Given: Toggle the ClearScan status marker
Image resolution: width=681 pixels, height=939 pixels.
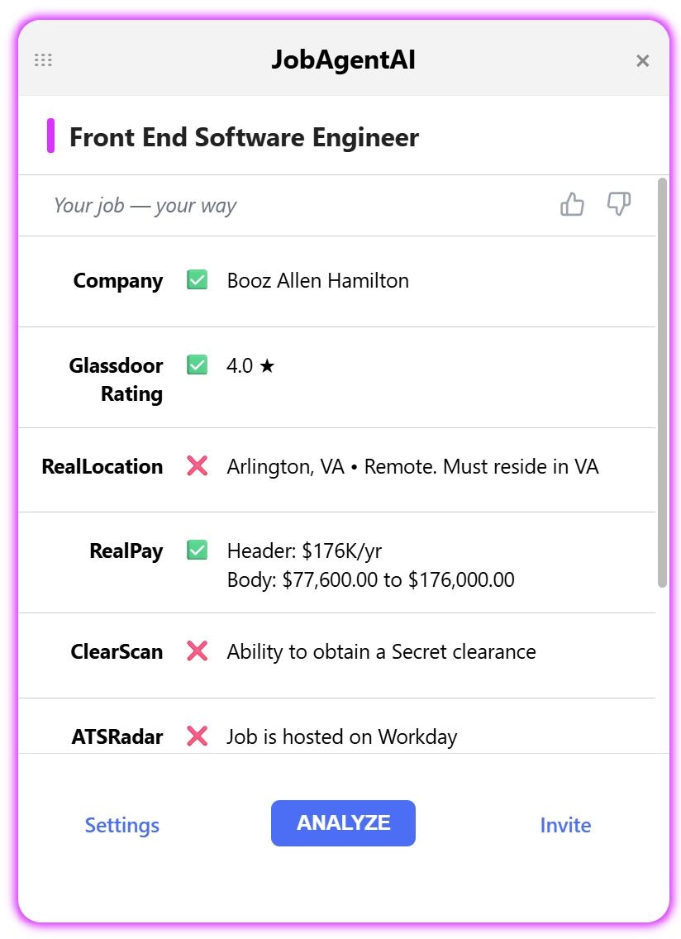Looking at the screenshot, I should click(196, 651).
